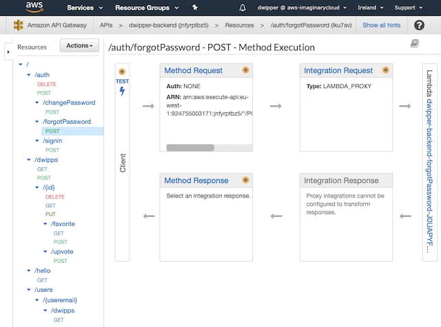Collapse the /users node arrow
The image size is (441, 327).
coord(29,290)
